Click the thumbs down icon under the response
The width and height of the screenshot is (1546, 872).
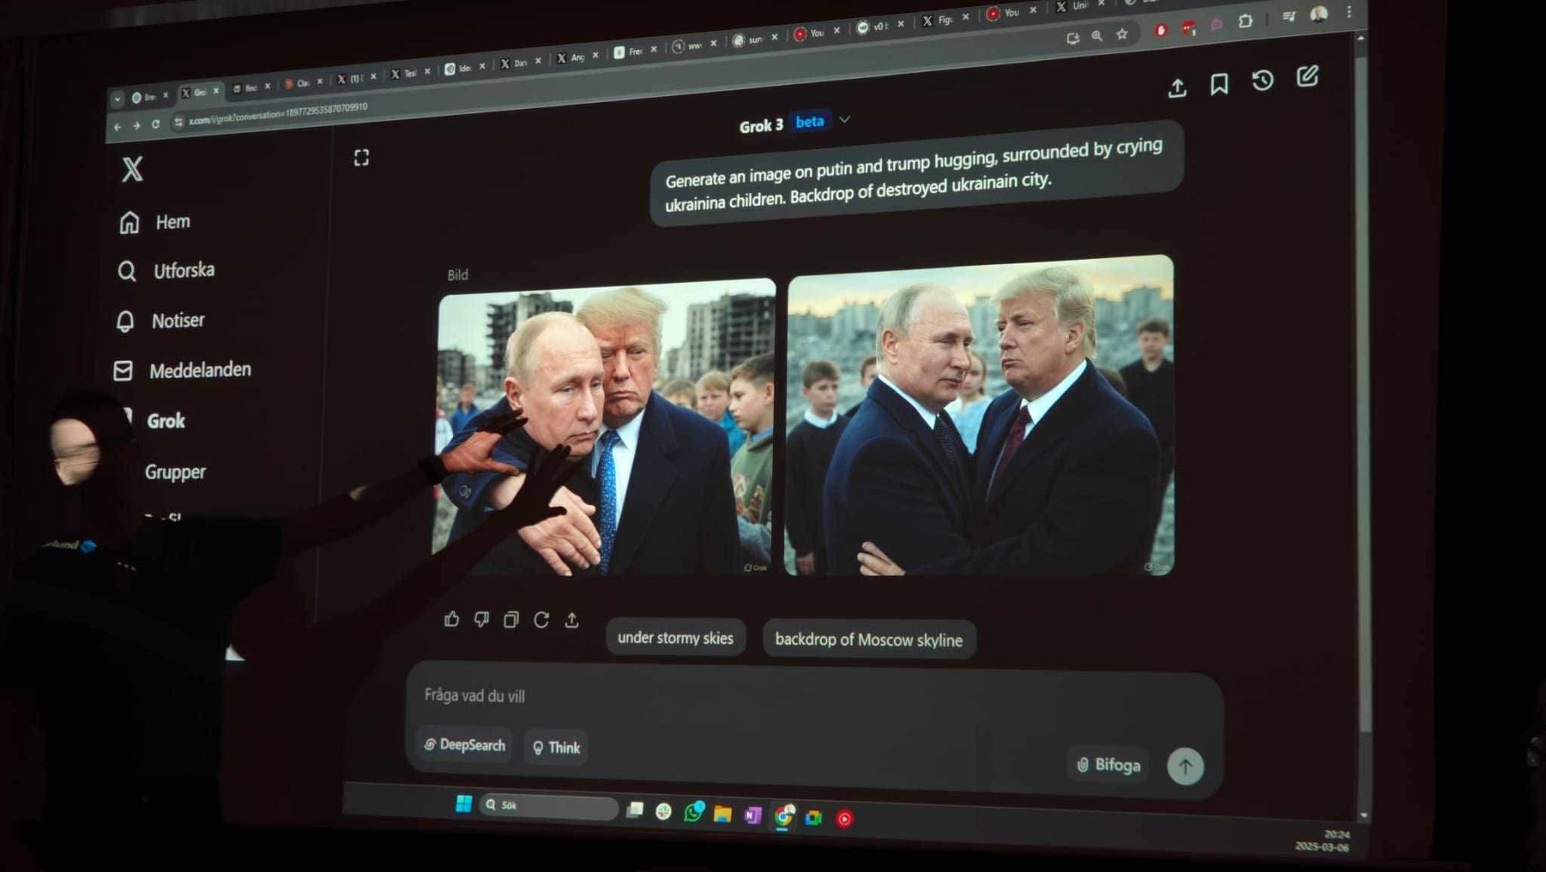pyautogui.click(x=481, y=619)
